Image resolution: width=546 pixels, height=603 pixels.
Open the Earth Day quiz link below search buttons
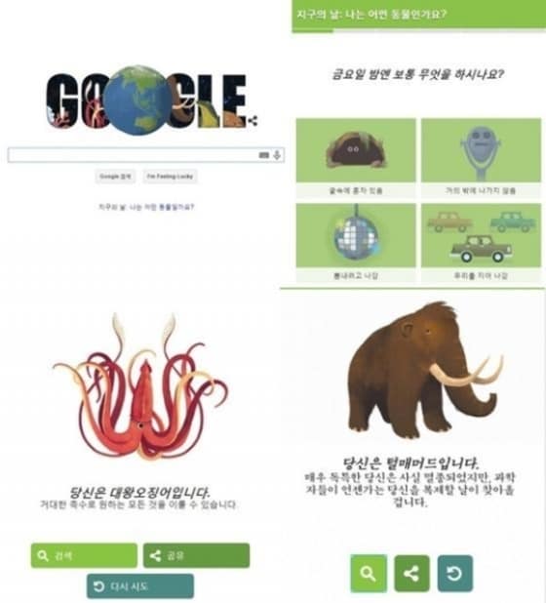(x=146, y=207)
